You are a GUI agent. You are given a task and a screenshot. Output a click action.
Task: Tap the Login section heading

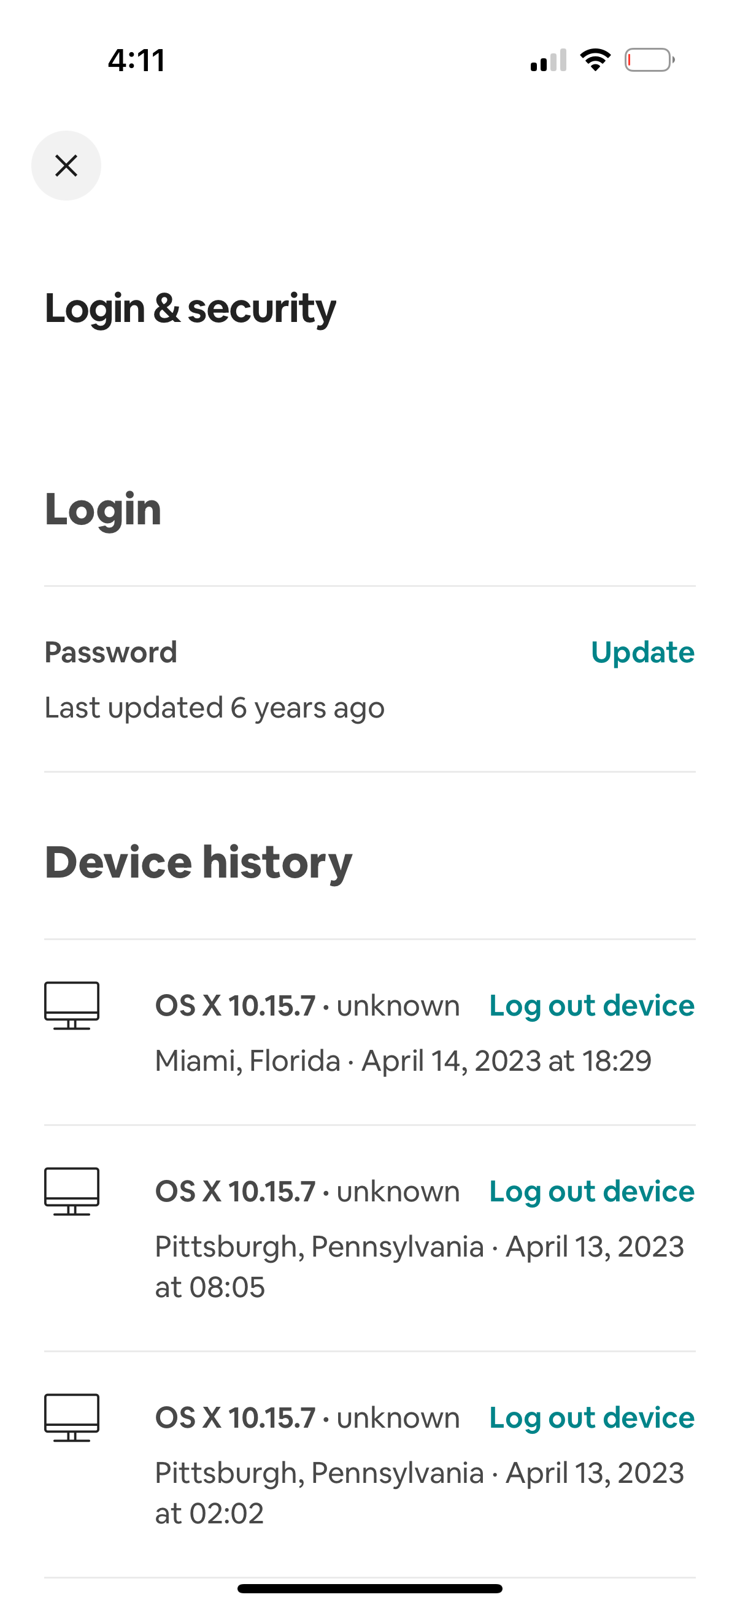[x=103, y=508]
